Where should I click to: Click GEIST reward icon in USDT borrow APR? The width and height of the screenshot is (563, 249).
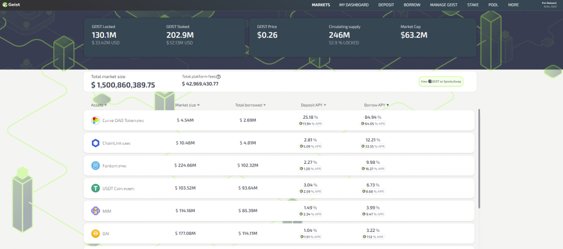(x=363, y=192)
